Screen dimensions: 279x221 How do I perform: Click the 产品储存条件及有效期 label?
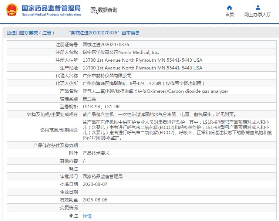56,146
